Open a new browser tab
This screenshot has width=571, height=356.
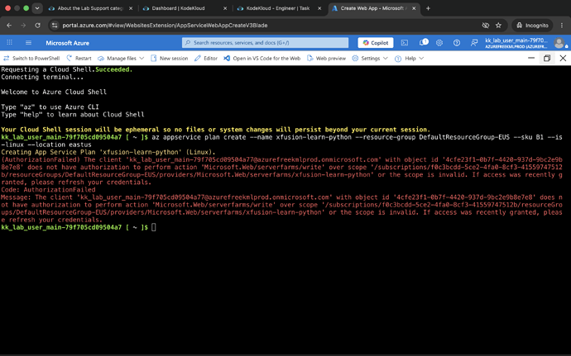pyautogui.click(x=428, y=8)
